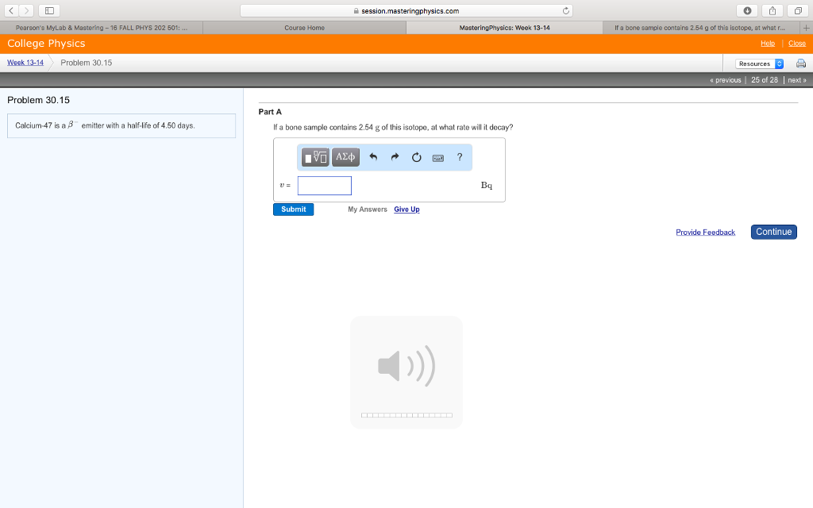Toggle the Safari sidebar
Image resolution: width=813 pixels, height=508 pixels.
tap(49, 10)
